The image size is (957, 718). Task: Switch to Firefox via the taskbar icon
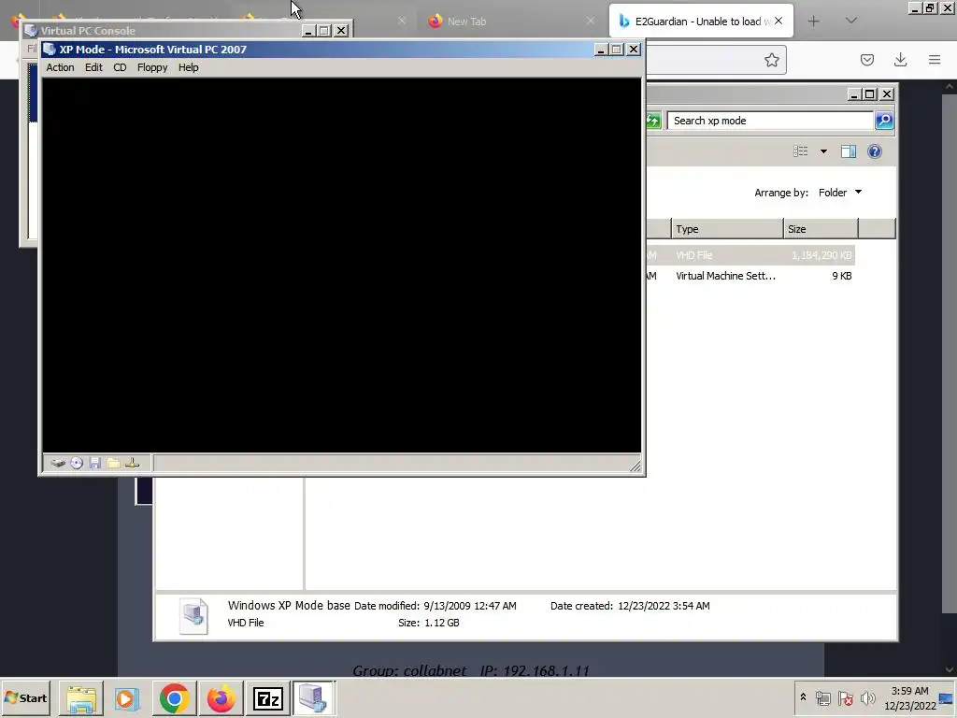221,698
